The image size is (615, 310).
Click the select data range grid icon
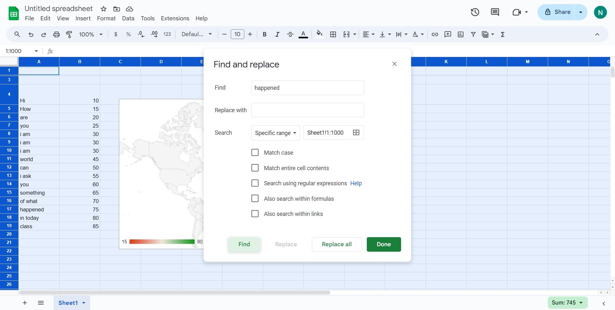pos(356,133)
